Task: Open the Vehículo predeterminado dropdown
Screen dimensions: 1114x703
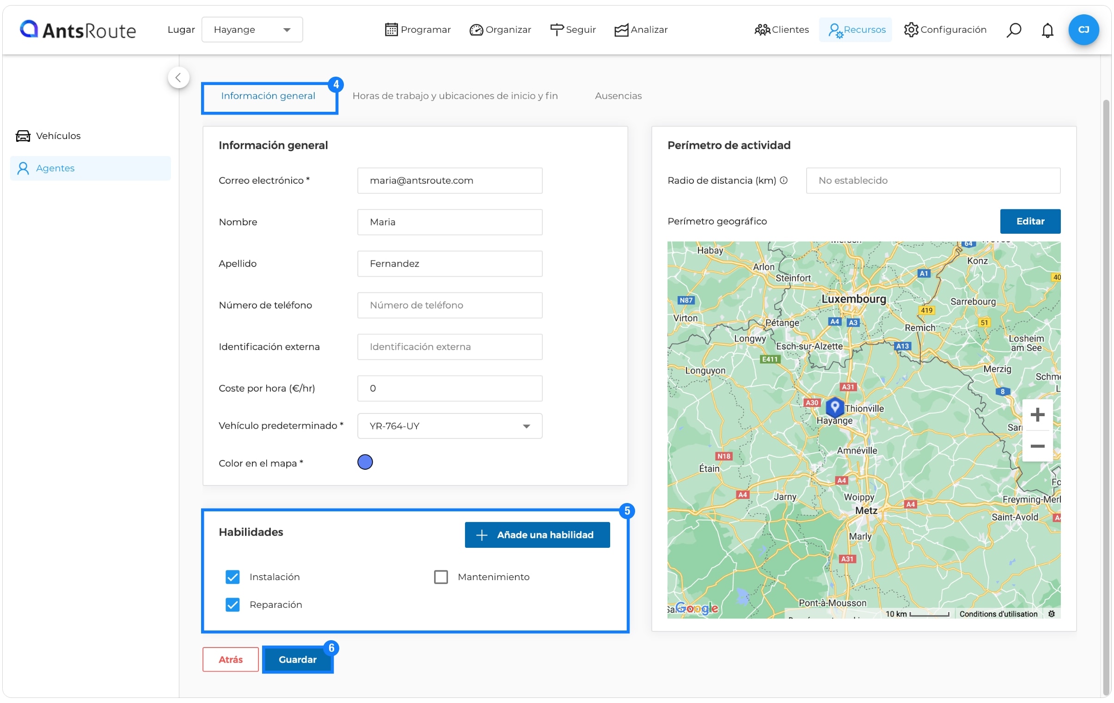Action: tap(450, 426)
